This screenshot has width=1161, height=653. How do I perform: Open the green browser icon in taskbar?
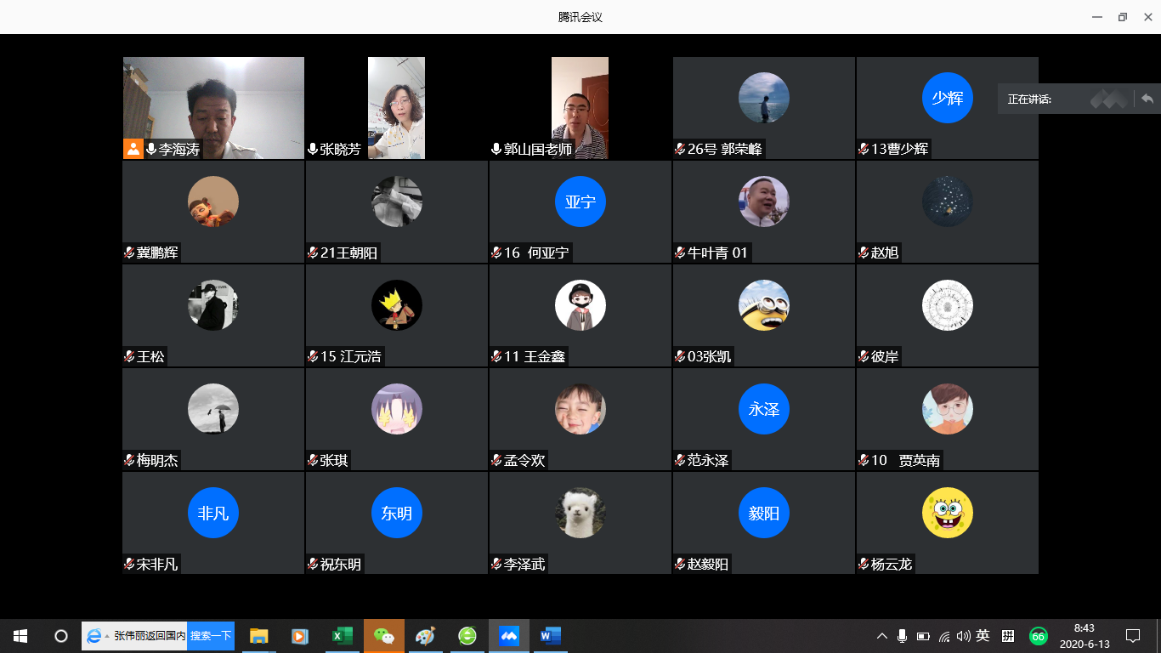coord(467,636)
